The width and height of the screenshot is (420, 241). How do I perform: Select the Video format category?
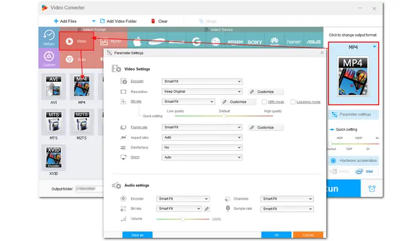point(76,41)
